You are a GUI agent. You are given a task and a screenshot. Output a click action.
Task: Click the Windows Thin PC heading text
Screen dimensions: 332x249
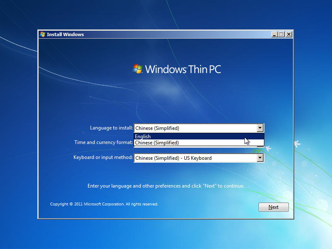click(x=183, y=69)
